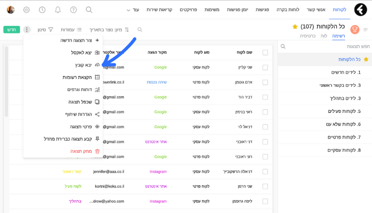Click the list search magnifier icon

pyautogui.click(x=140, y=29)
